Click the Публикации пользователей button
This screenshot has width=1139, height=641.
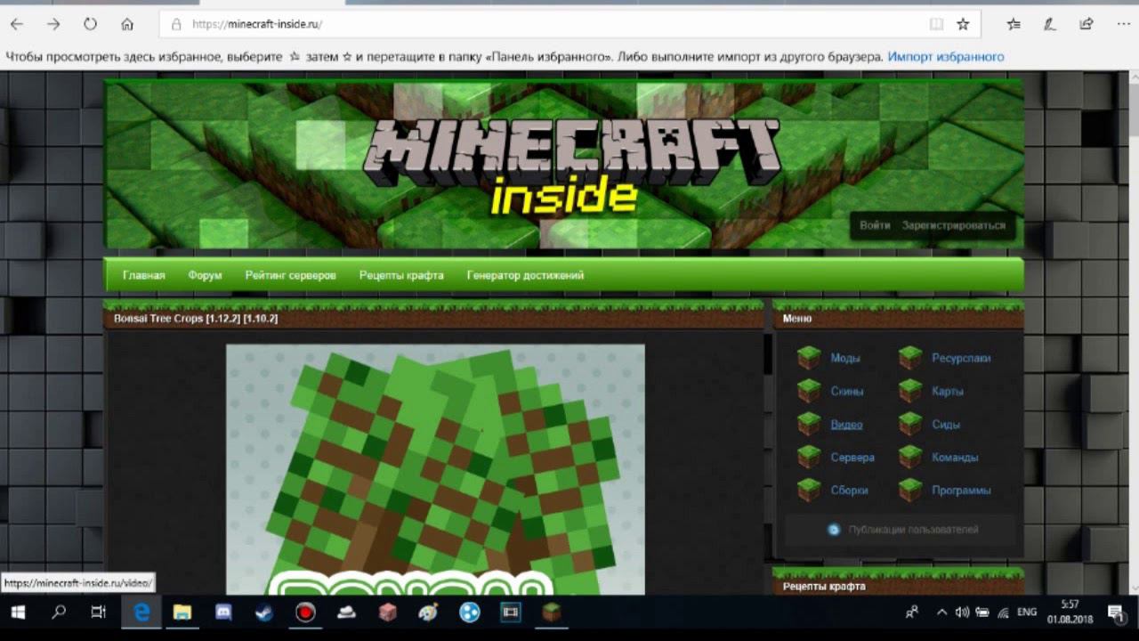(900, 530)
